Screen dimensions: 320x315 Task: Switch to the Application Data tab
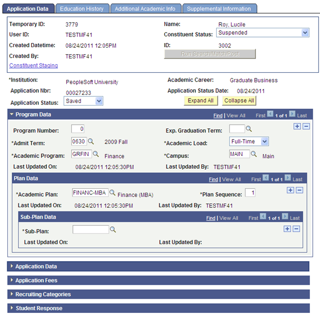pos(28,9)
